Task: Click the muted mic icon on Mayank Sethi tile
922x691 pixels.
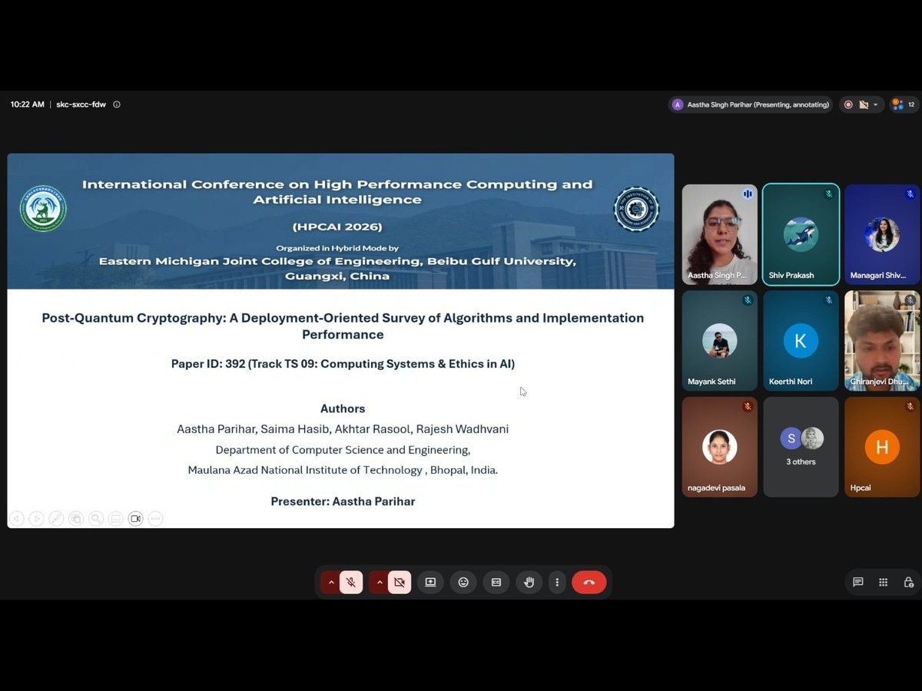Action: pyautogui.click(x=747, y=300)
